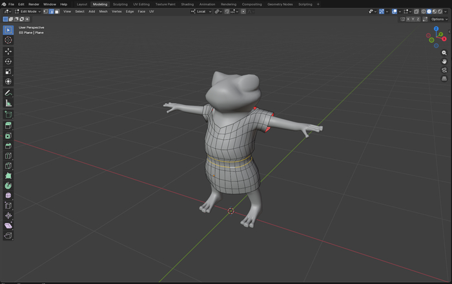The width and height of the screenshot is (452, 284).
Task: Add a new workspace with plus button
Action: (318, 4)
